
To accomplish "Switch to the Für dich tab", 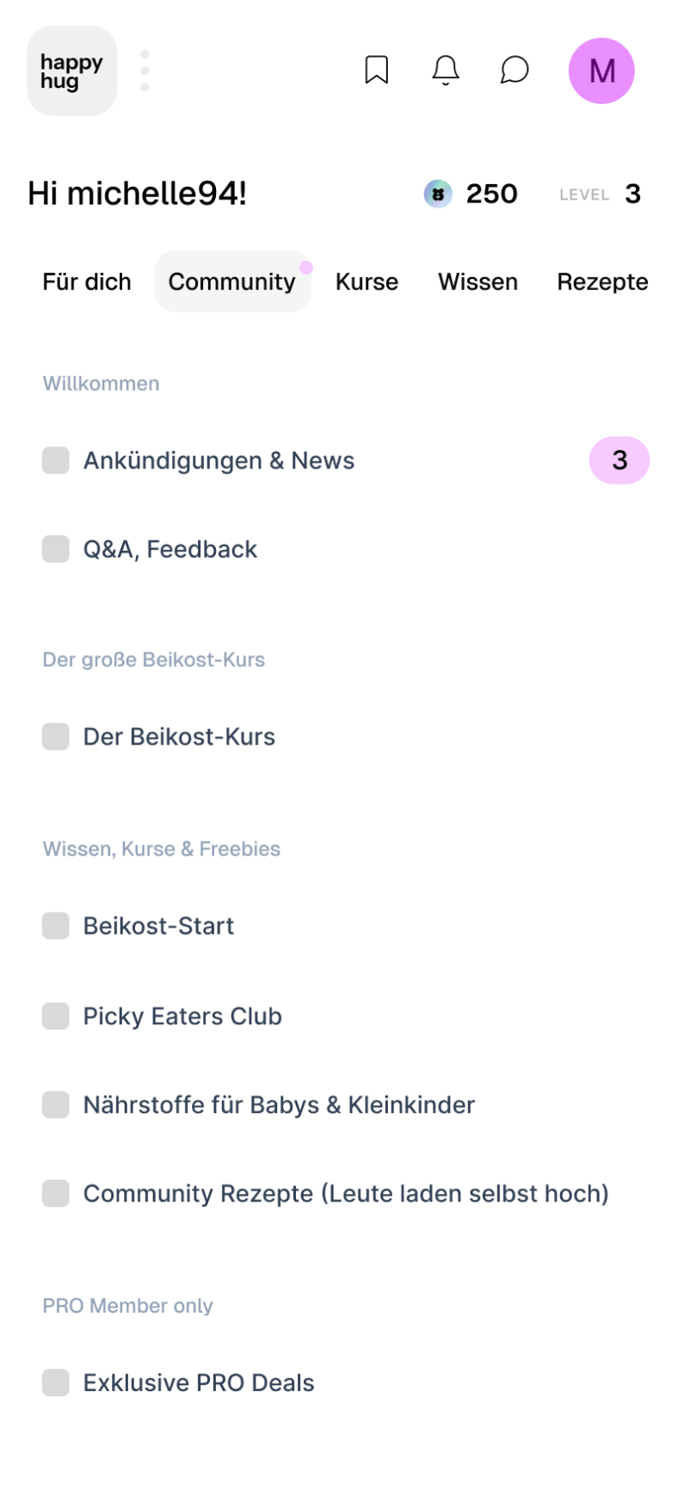I will [87, 281].
